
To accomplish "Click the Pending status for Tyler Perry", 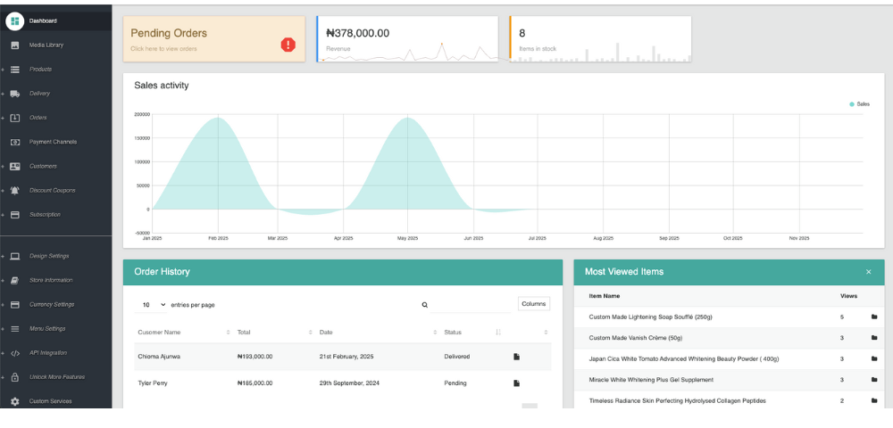I will [455, 383].
